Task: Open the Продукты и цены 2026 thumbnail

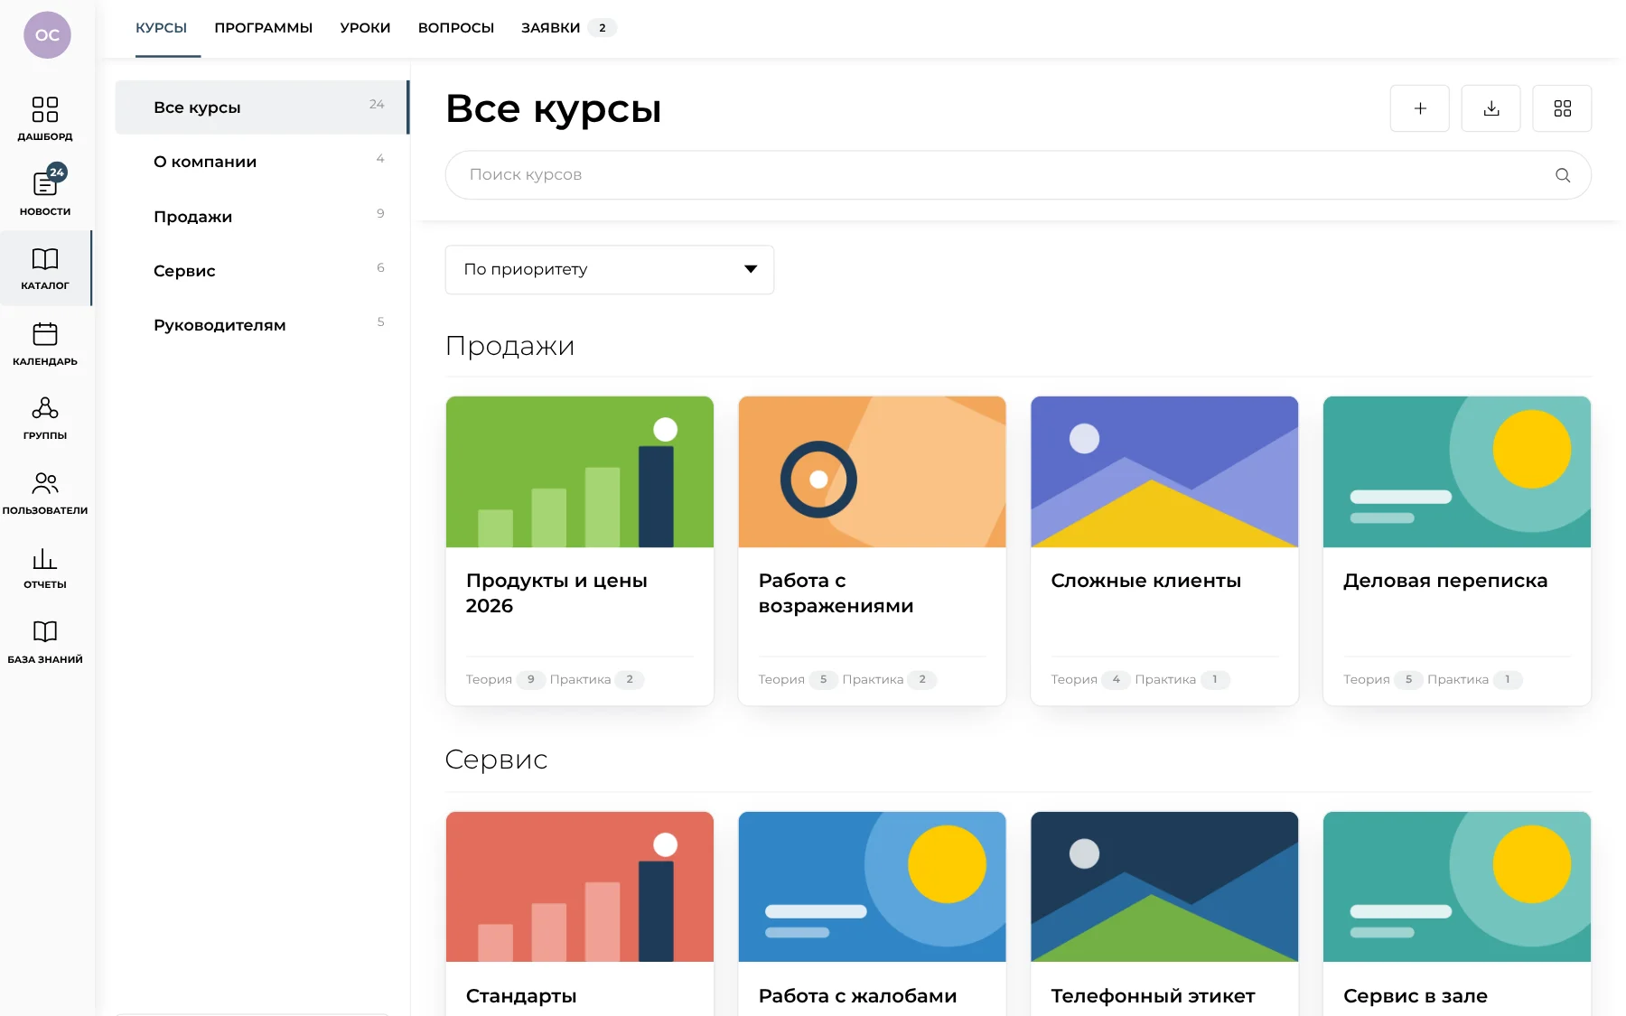Action: coord(580,471)
